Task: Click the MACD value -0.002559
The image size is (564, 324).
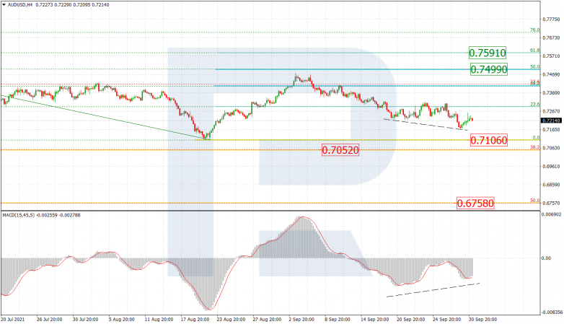Action: 48,215
